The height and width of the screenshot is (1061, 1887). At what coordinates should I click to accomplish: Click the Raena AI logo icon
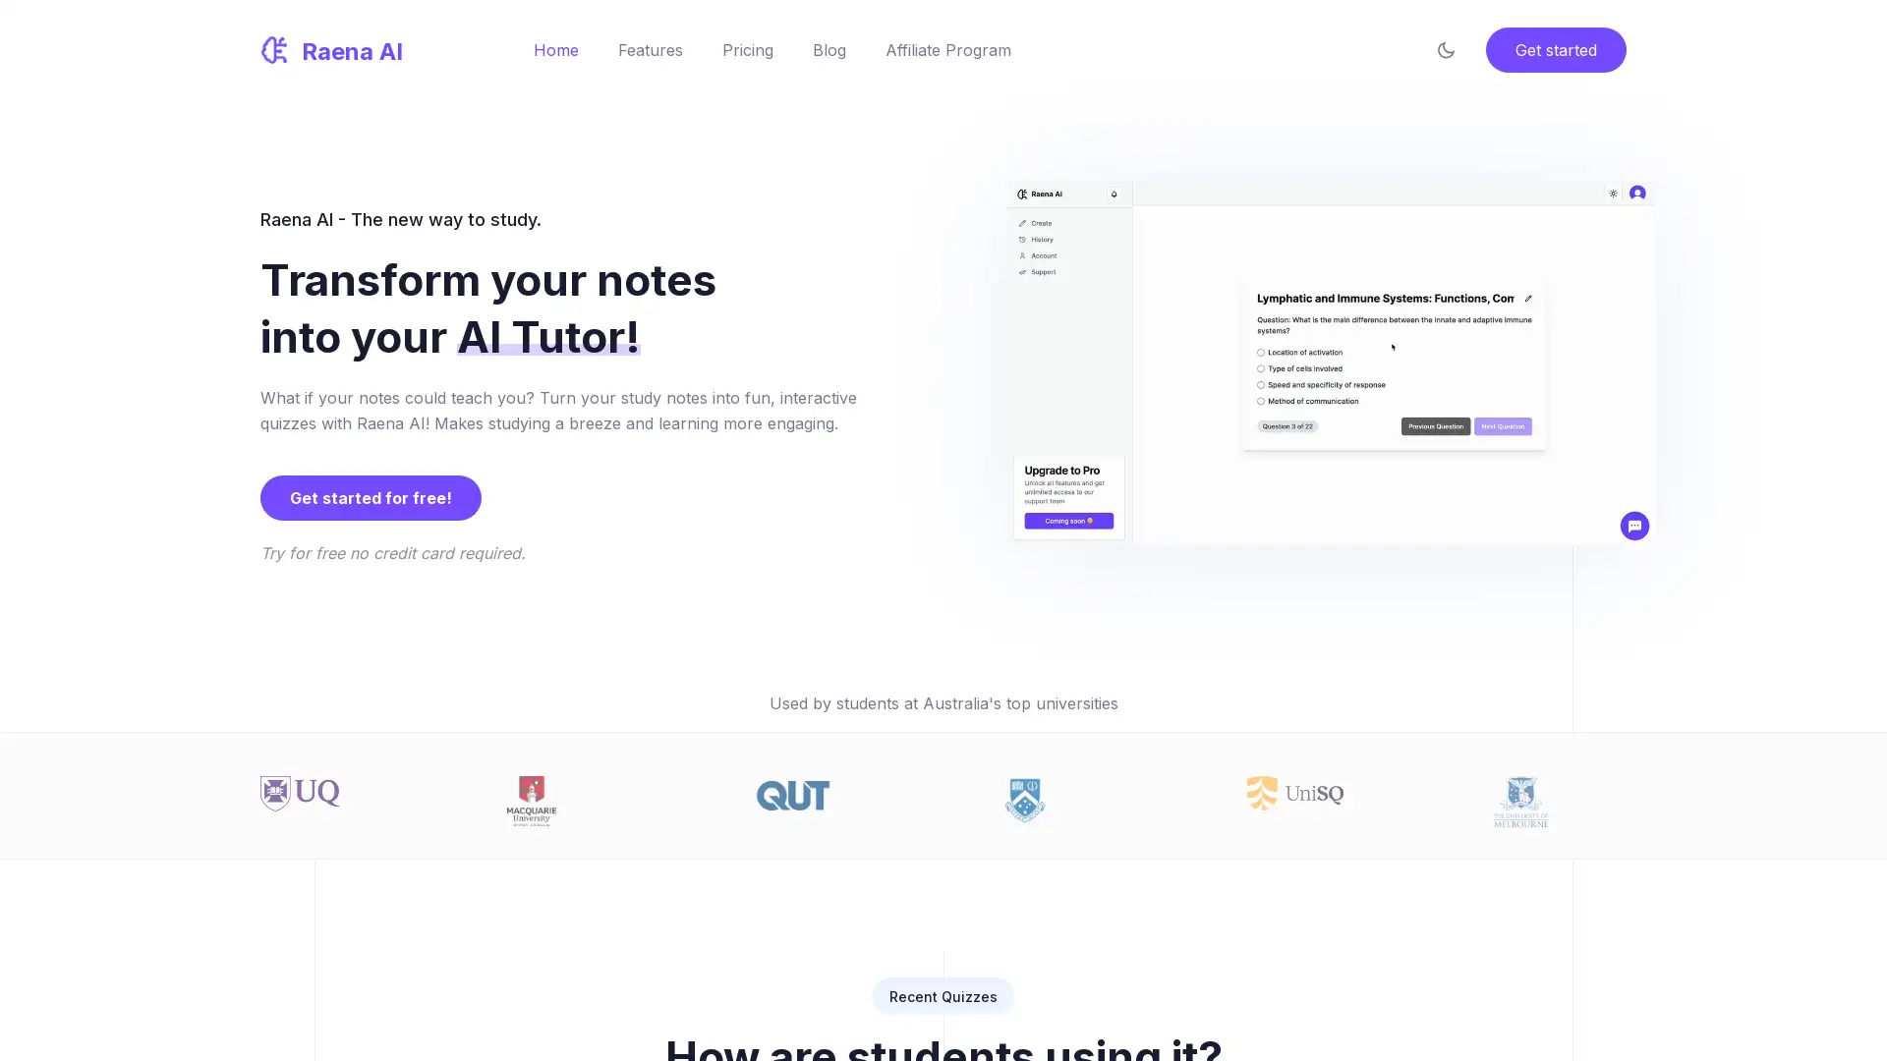click(x=273, y=49)
